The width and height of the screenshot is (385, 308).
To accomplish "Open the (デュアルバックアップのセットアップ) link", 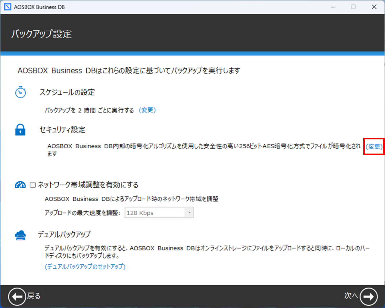I will (85, 266).
